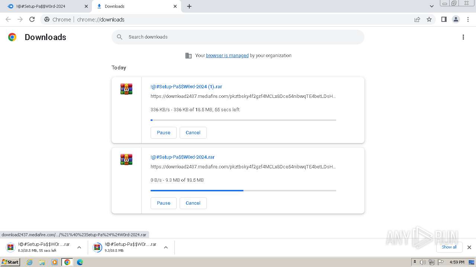Pause the Setup-Pa$$W0rd-2024 (1).rar download
The image size is (476, 267).
(164, 133)
